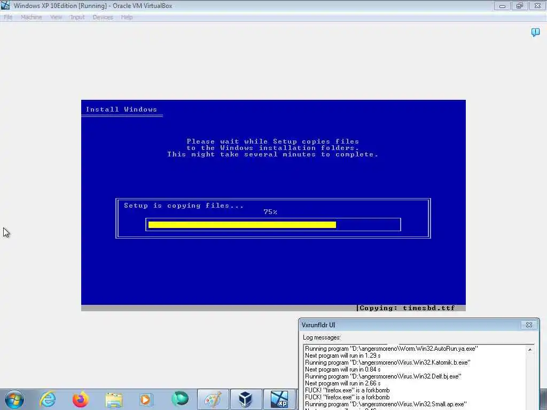Click the green round app icon in taskbar
The width and height of the screenshot is (547, 410).
pos(180,399)
